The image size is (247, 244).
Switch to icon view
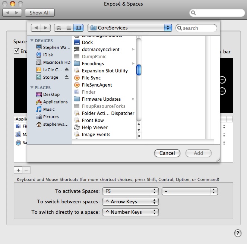[x=59, y=28]
